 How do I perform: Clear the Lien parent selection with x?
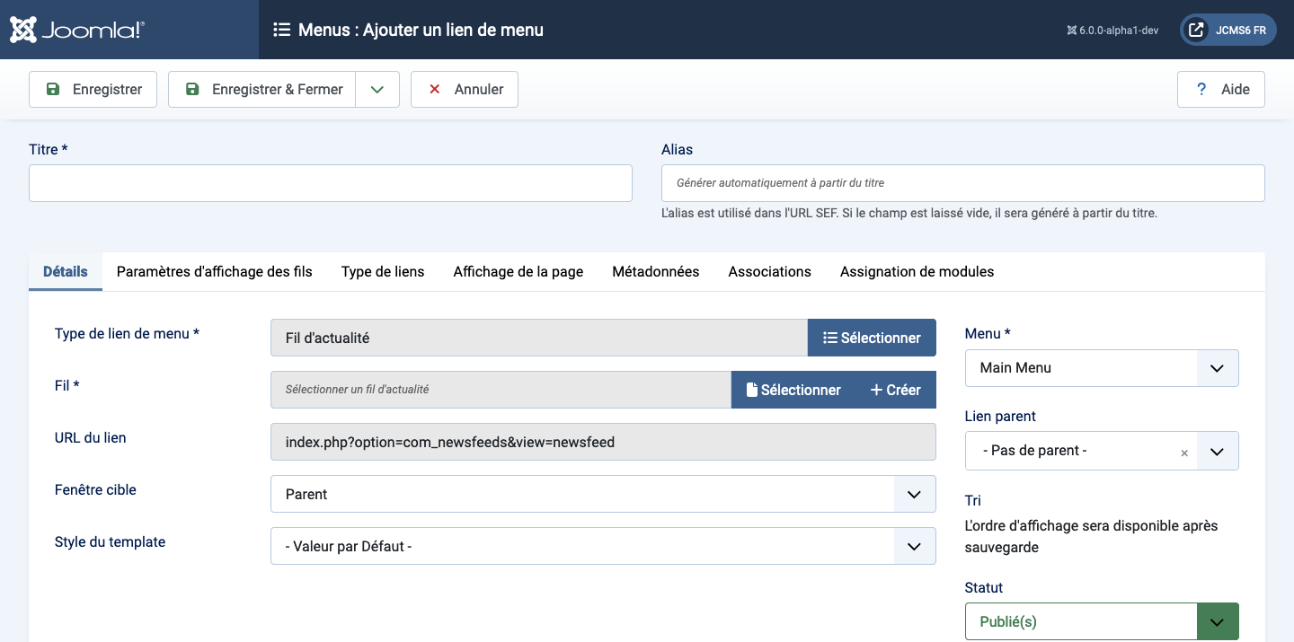[1184, 453]
